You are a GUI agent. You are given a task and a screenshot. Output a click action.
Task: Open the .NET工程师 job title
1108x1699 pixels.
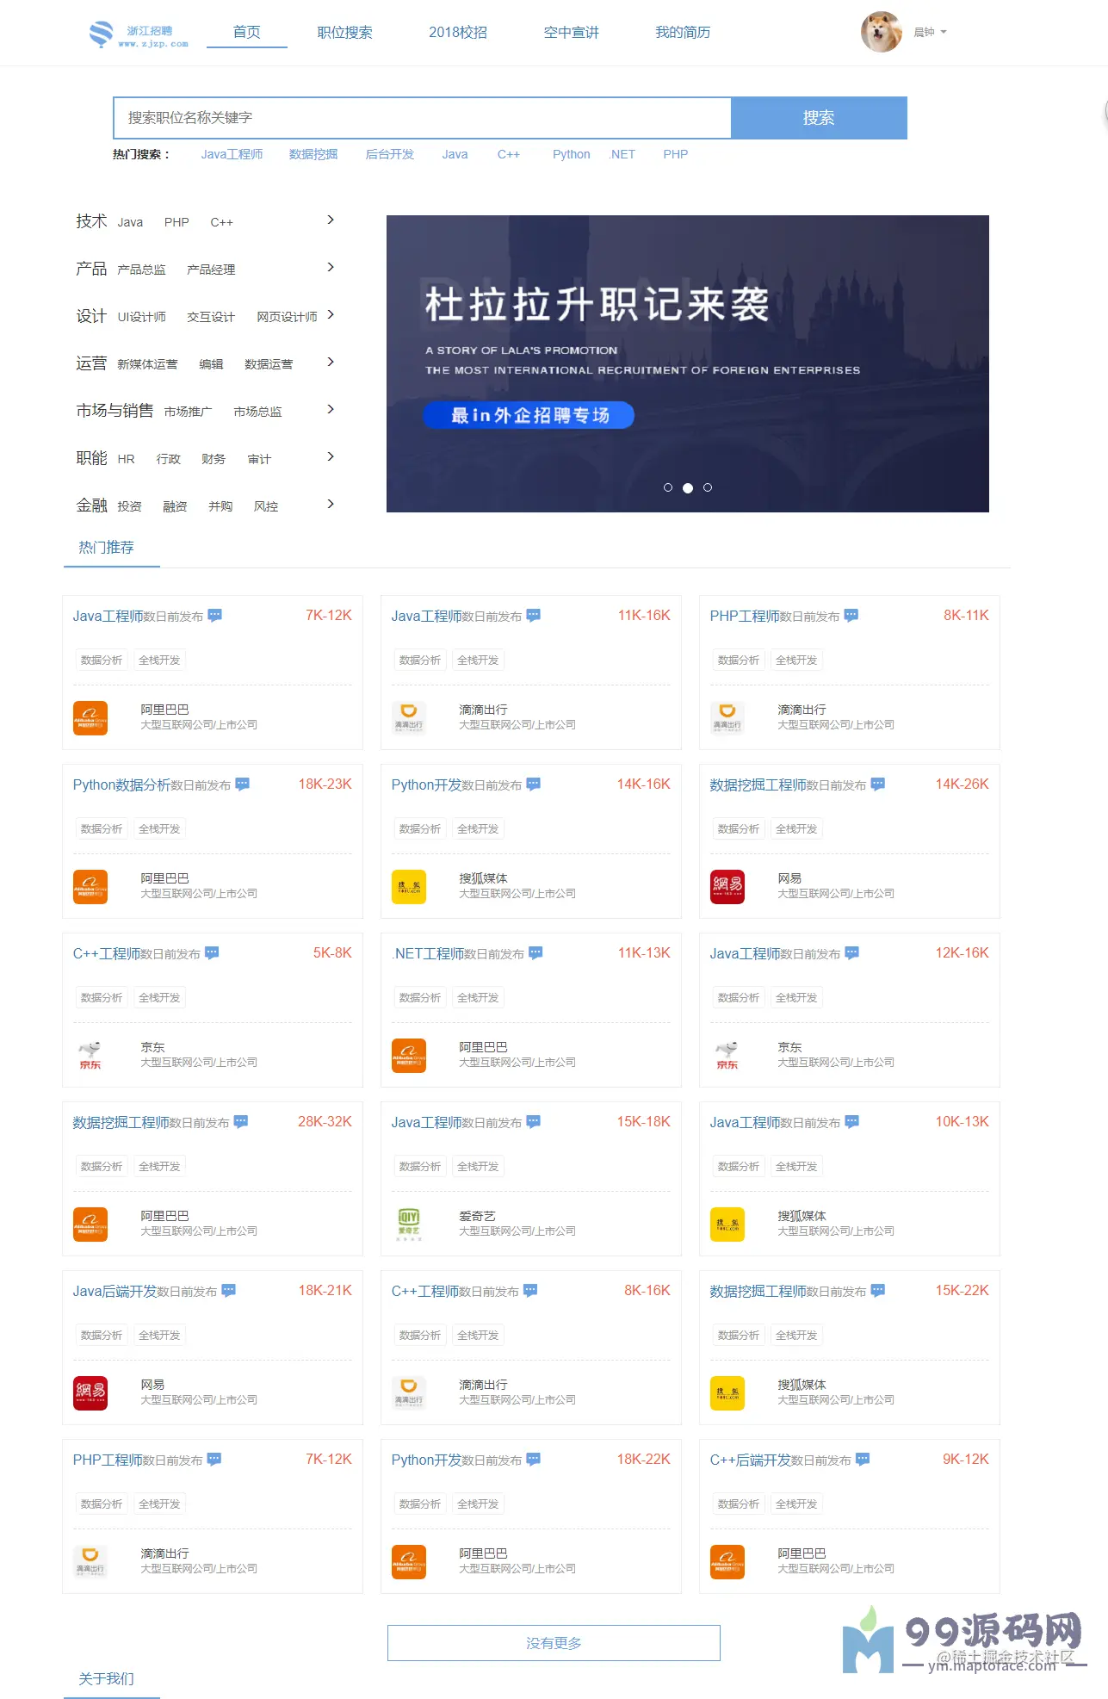click(x=428, y=953)
